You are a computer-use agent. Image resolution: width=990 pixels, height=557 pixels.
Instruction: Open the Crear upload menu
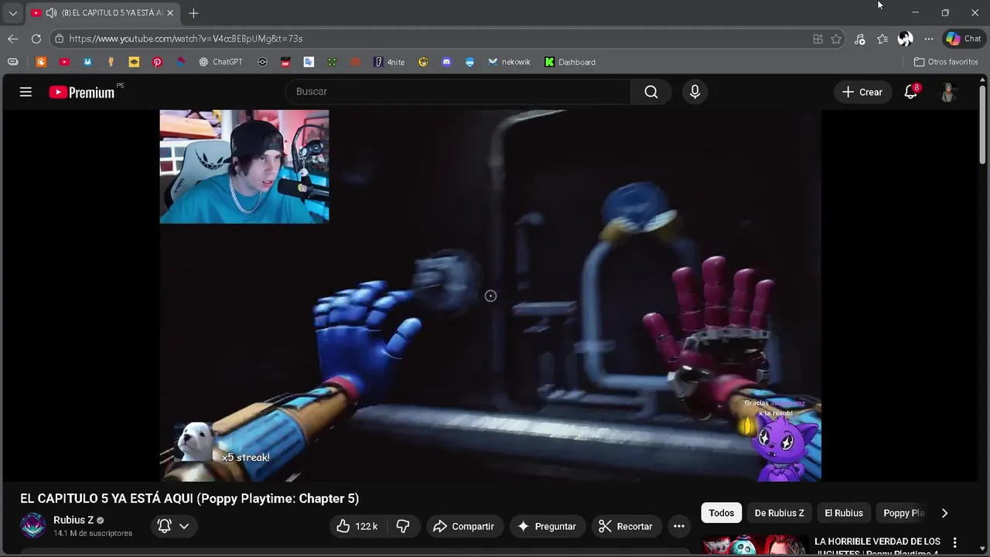click(862, 92)
